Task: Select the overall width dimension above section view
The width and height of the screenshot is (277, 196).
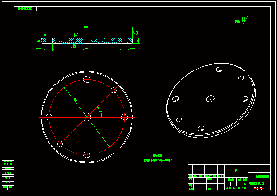Action: coord(87,28)
